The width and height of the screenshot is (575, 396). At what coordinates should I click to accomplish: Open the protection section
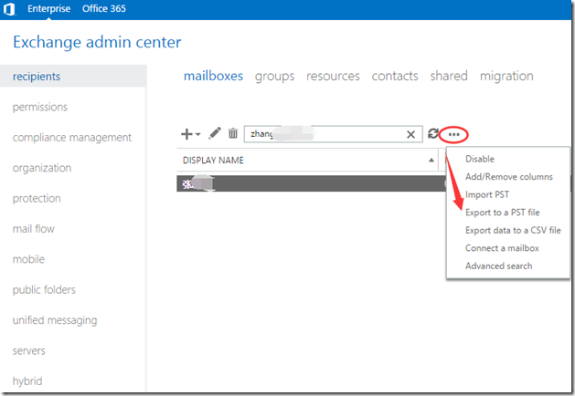[x=37, y=198]
